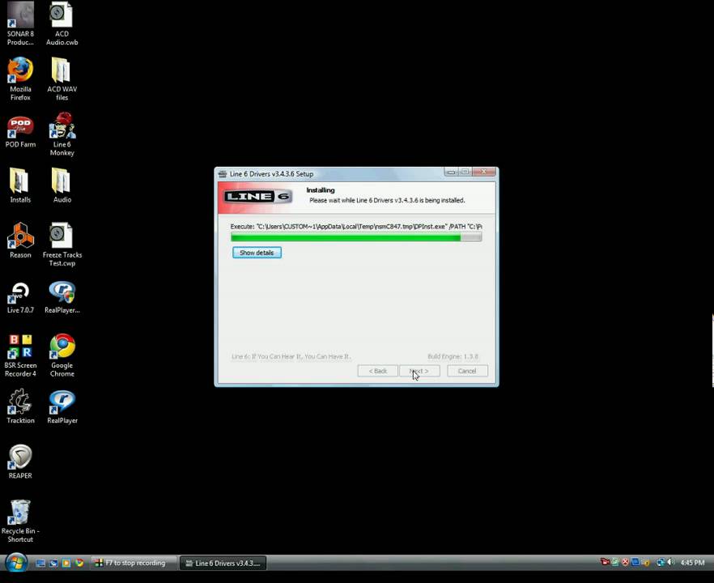Click the red X security tray icon
The height and width of the screenshot is (583, 714).
625,562
